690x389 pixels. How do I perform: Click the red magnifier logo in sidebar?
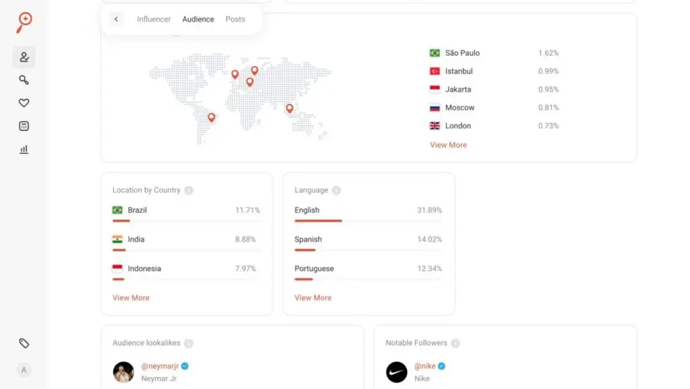pos(24,22)
